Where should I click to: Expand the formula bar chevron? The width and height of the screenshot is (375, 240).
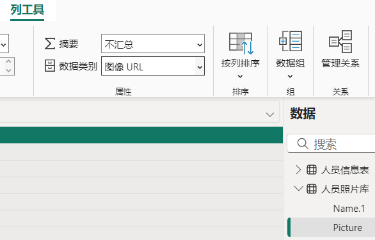[270, 115]
